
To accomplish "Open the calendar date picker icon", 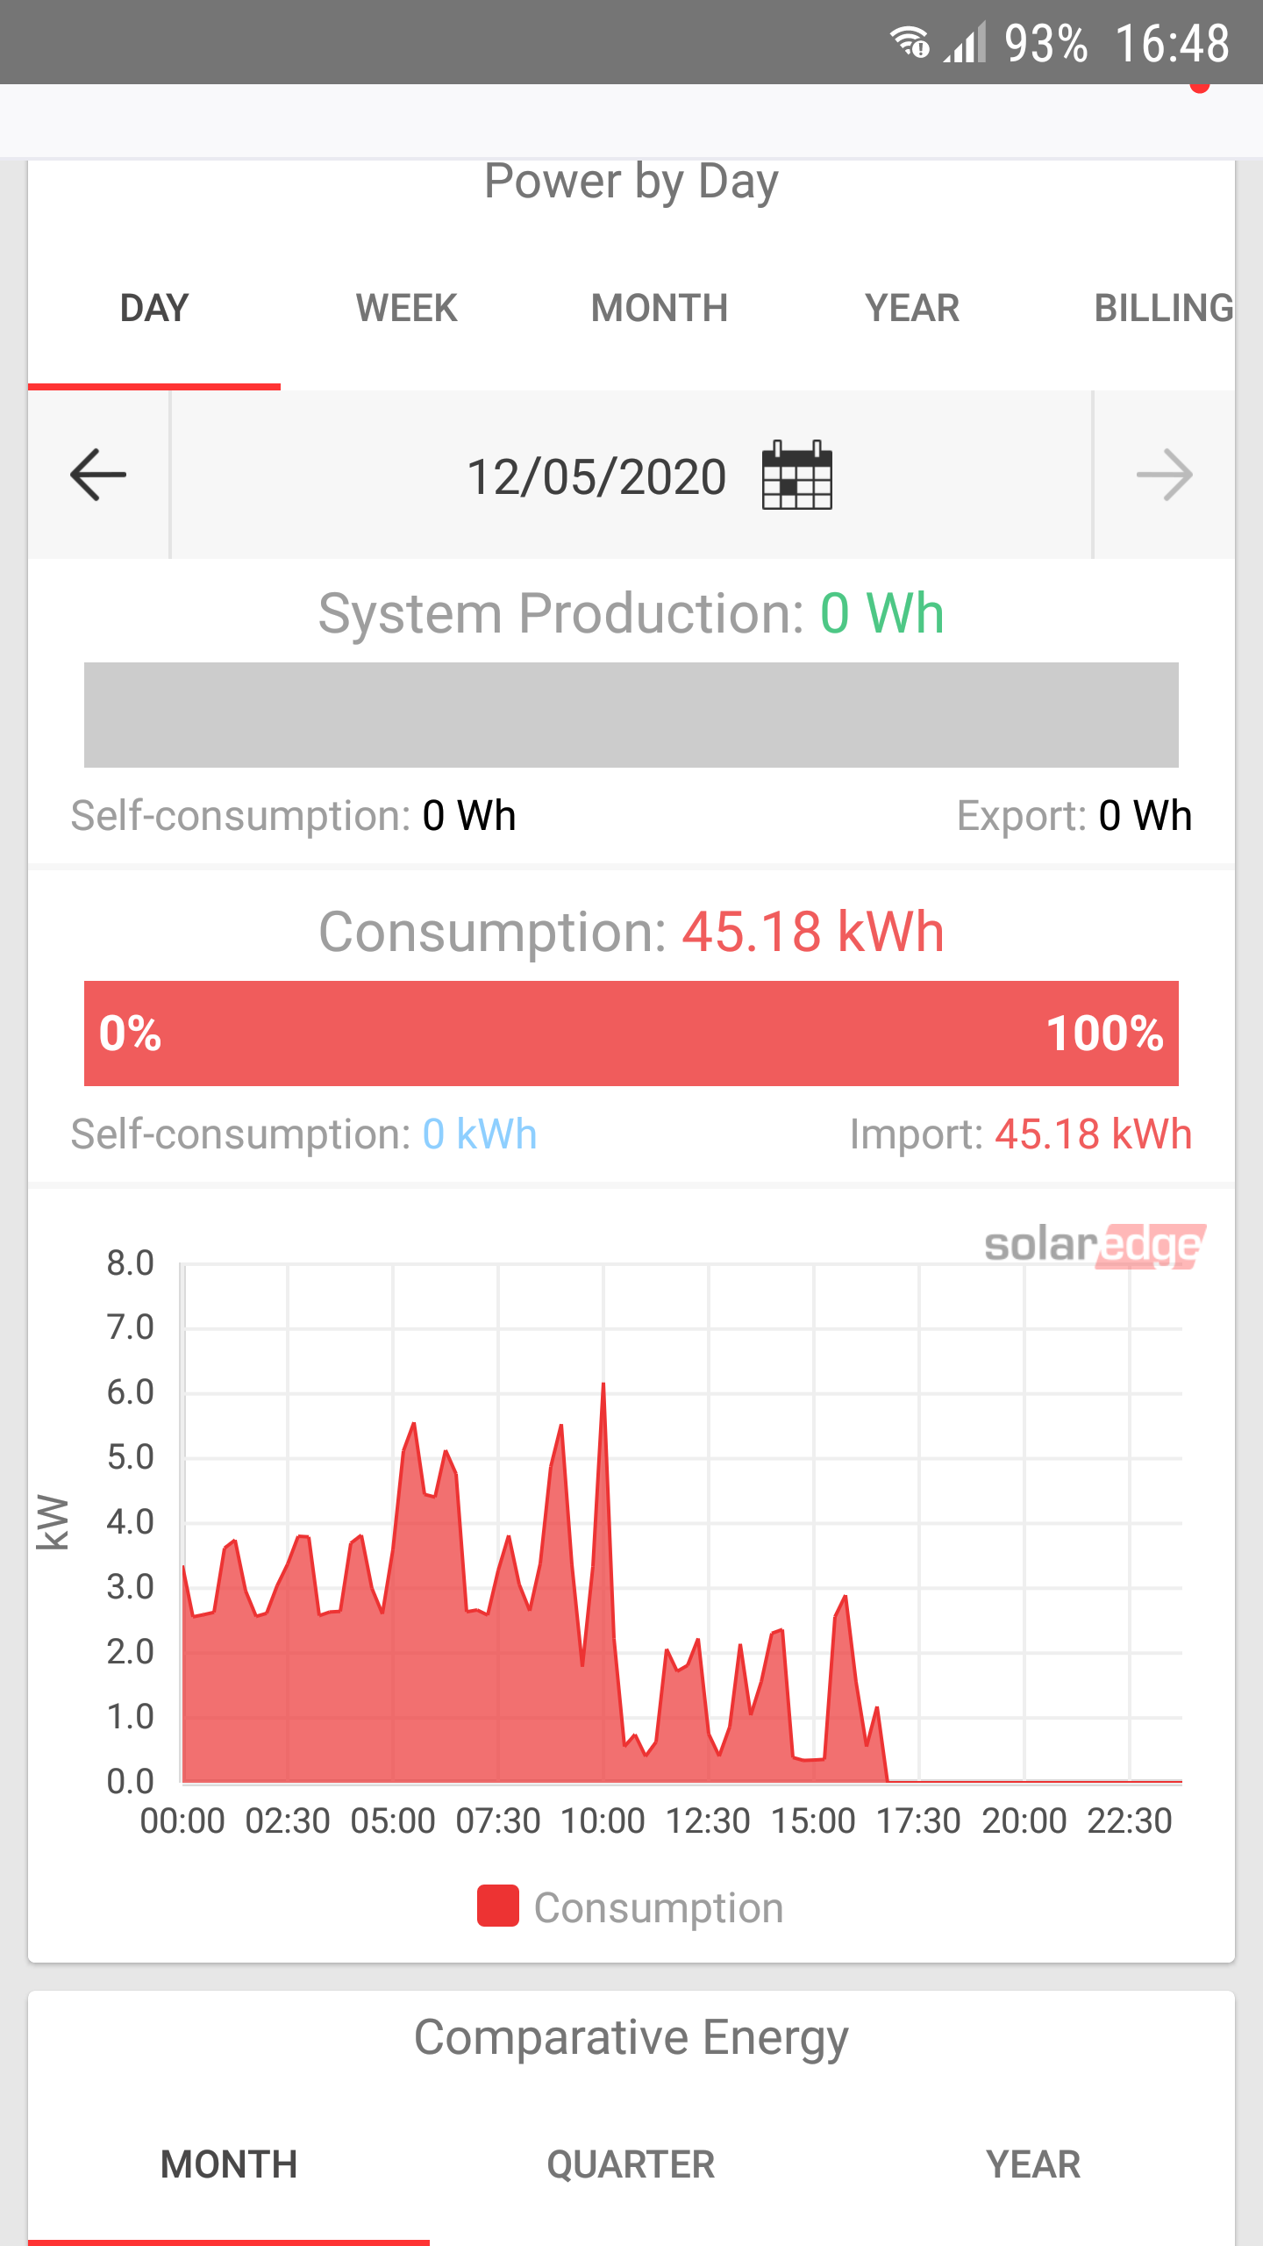I will [796, 475].
